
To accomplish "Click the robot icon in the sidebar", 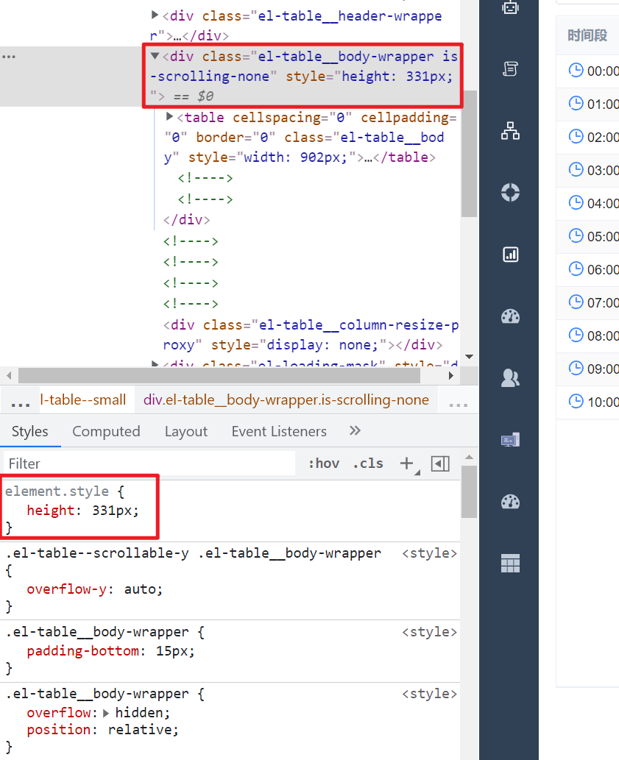I will pos(510,7).
